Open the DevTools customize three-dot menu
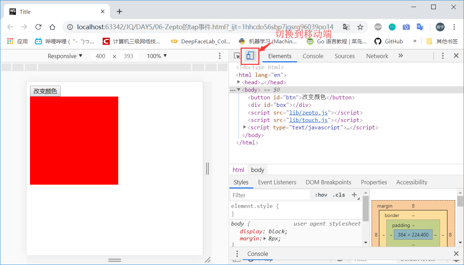Viewport: 464px width, 265px height. [442, 56]
